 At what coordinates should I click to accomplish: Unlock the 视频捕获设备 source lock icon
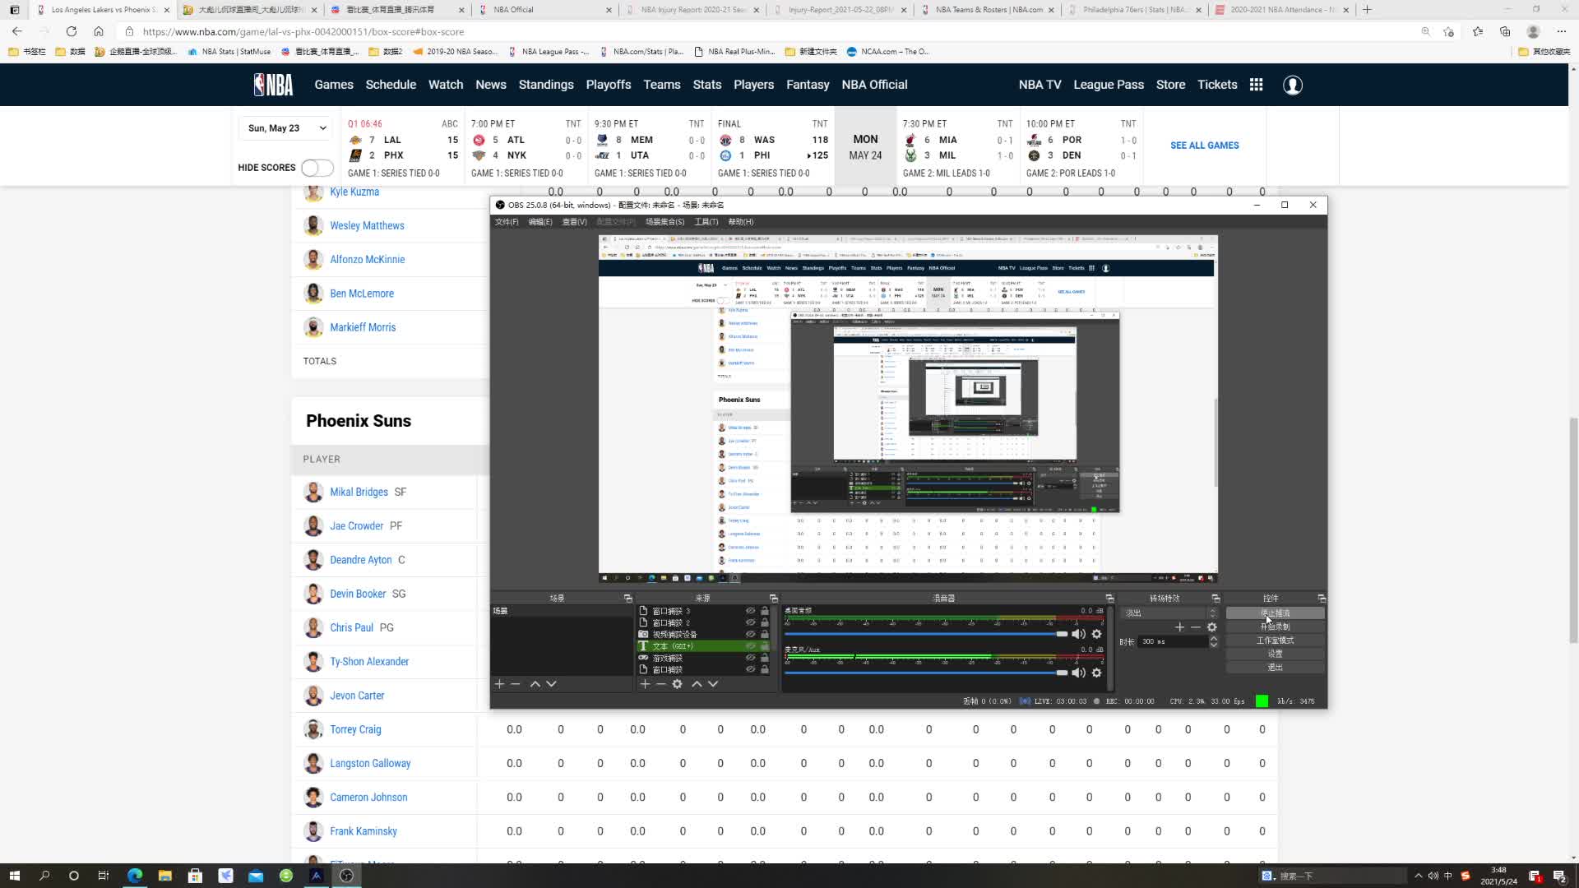(x=765, y=634)
